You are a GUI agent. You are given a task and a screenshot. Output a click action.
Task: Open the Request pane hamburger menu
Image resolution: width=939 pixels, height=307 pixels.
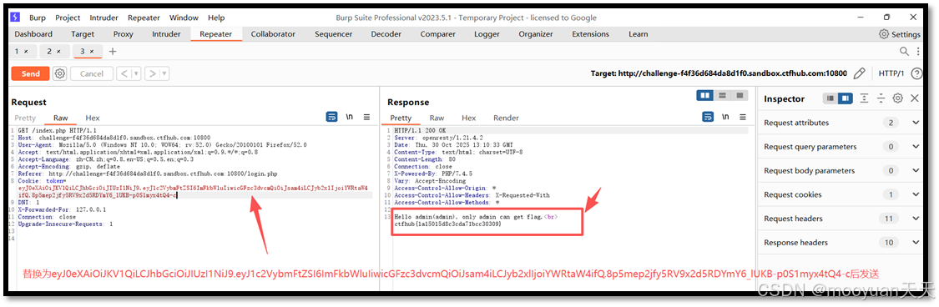coord(367,118)
